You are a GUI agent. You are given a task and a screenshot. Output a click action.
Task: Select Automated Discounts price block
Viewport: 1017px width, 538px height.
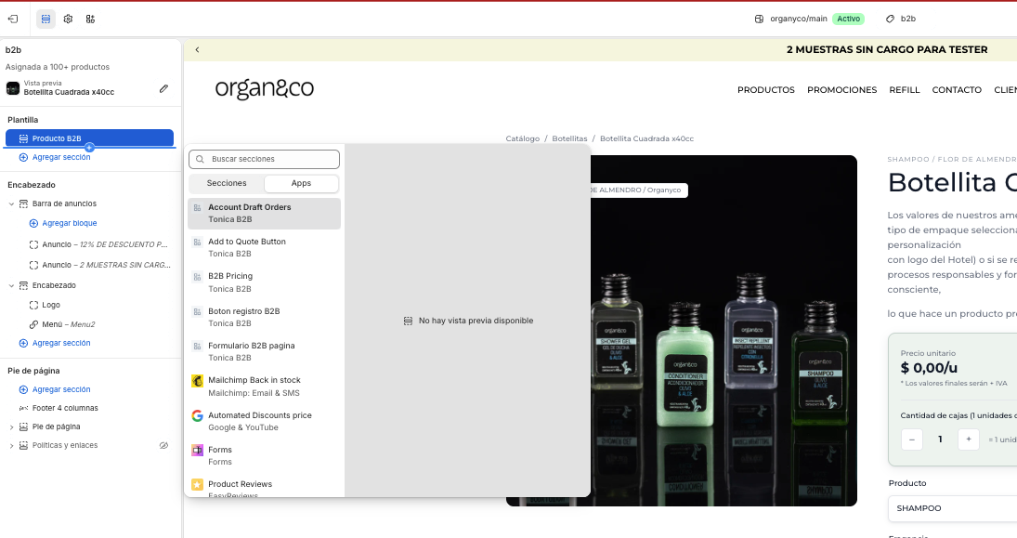(x=264, y=421)
